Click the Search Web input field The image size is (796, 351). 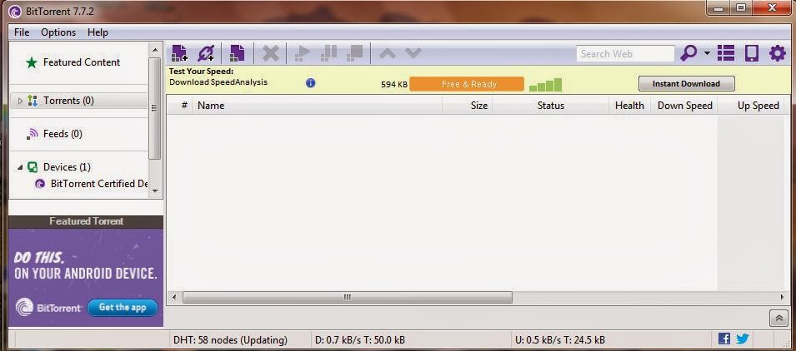[x=625, y=54]
